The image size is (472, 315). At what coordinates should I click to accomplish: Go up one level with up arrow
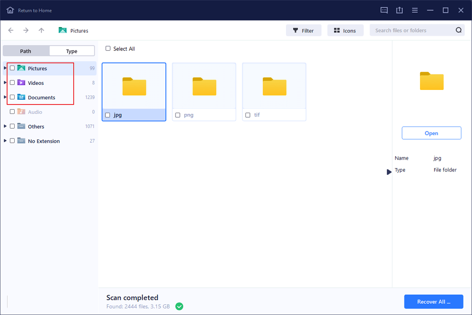(x=42, y=31)
